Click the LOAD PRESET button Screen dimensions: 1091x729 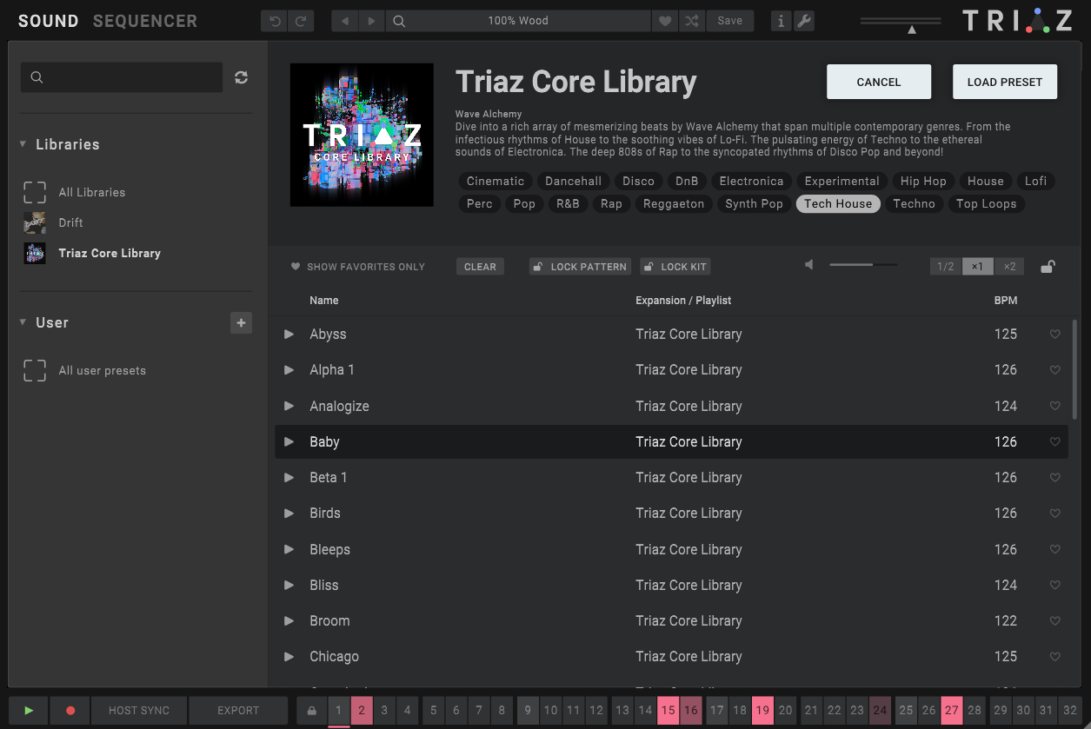pos(1004,81)
